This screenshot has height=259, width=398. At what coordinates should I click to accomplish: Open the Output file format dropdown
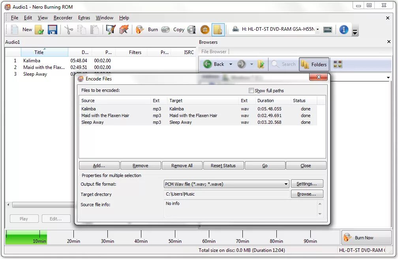[x=287, y=184]
